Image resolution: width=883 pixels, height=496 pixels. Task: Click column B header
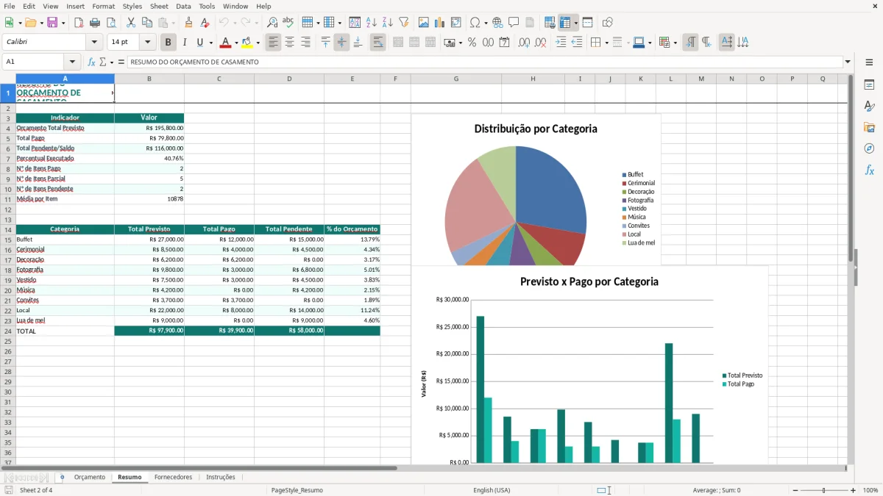(x=149, y=79)
